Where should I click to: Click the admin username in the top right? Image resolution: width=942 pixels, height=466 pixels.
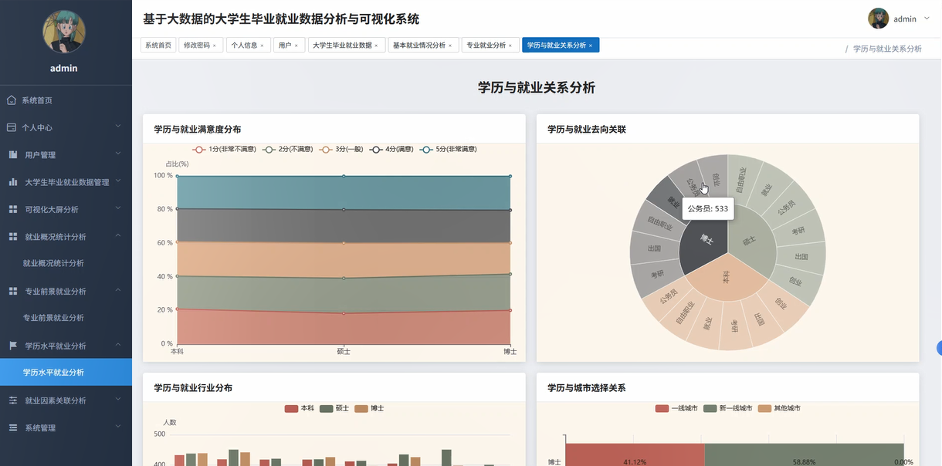coord(905,19)
